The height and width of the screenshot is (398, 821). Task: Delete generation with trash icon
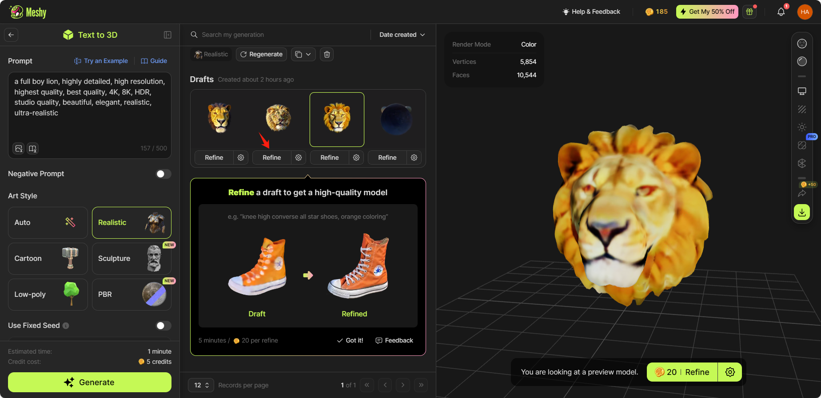point(327,55)
